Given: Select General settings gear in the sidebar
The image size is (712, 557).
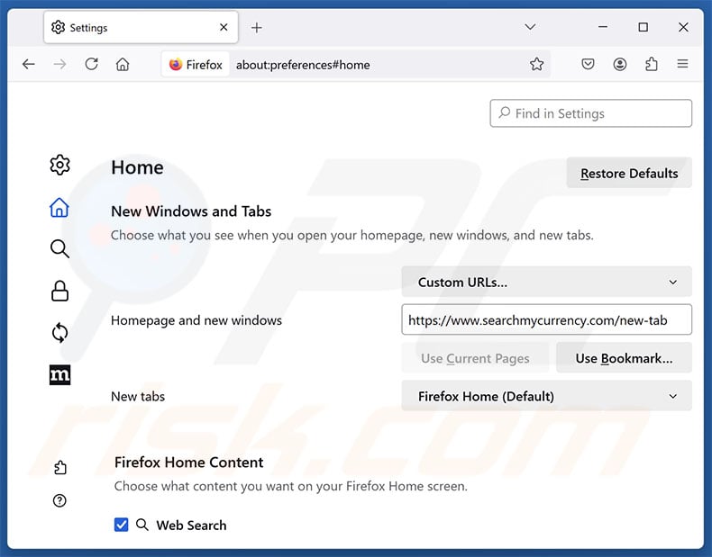Looking at the screenshot, I should pos(60,165).
